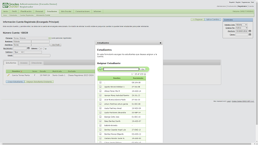Image resolution: width=258 pixels, height=145 pixels.
Task: Click the telephone number input field
Action: (x=33, y=52)
